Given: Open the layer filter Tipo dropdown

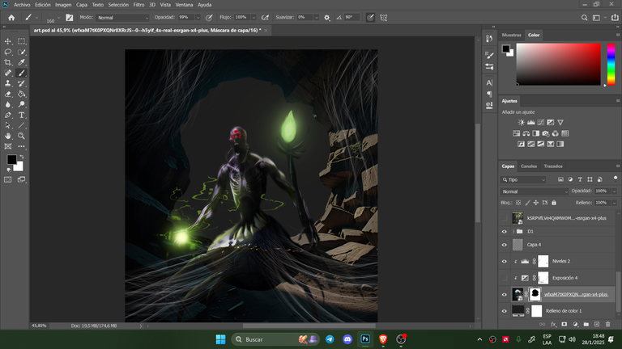Looking at the screenshot, I should pyautogui.click(x=523, y=179).
